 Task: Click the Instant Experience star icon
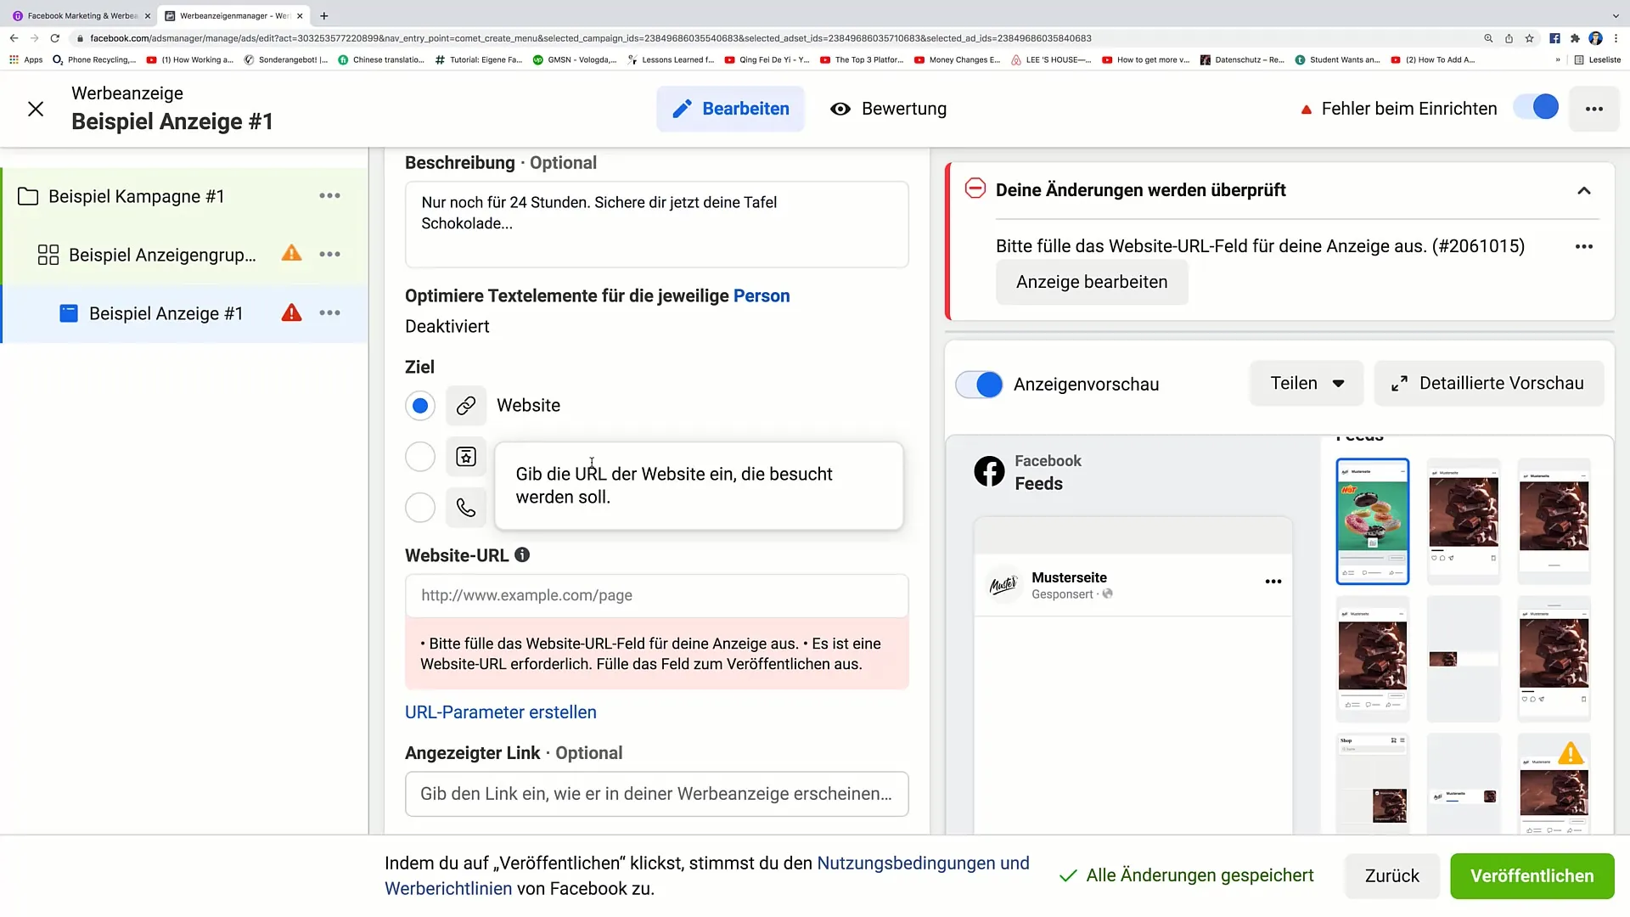[x=466, y=457]
